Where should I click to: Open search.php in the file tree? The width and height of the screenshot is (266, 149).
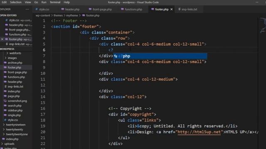(x=15, y=106)
